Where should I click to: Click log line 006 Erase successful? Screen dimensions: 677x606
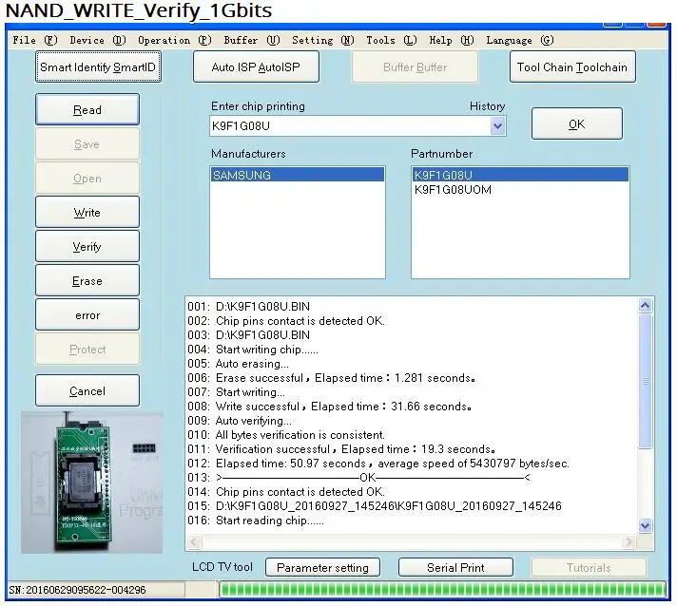332,377
